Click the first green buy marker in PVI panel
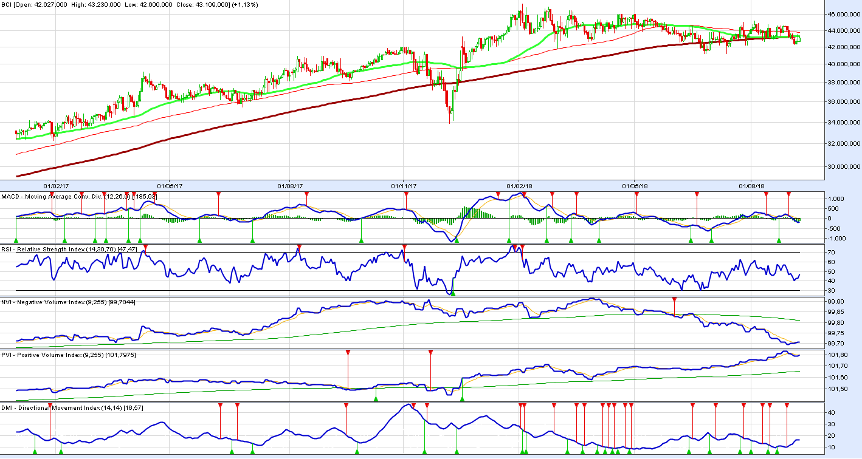The width and height of the screenshot is (862, 459). 376,399
